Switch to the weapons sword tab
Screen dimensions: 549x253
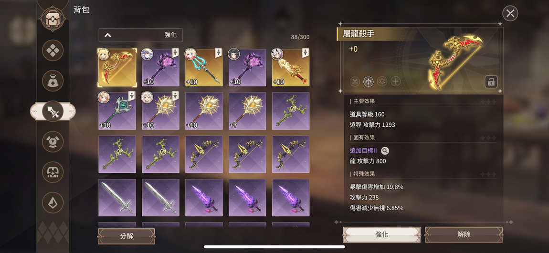53,111
